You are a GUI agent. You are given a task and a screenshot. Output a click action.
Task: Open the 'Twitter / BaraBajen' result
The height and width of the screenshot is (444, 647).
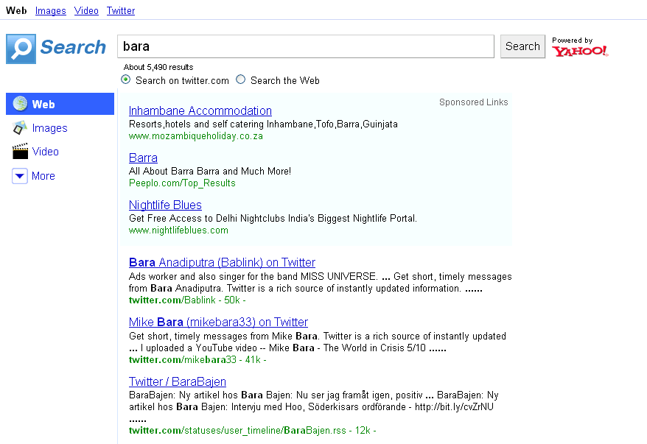tap(177, 381)
